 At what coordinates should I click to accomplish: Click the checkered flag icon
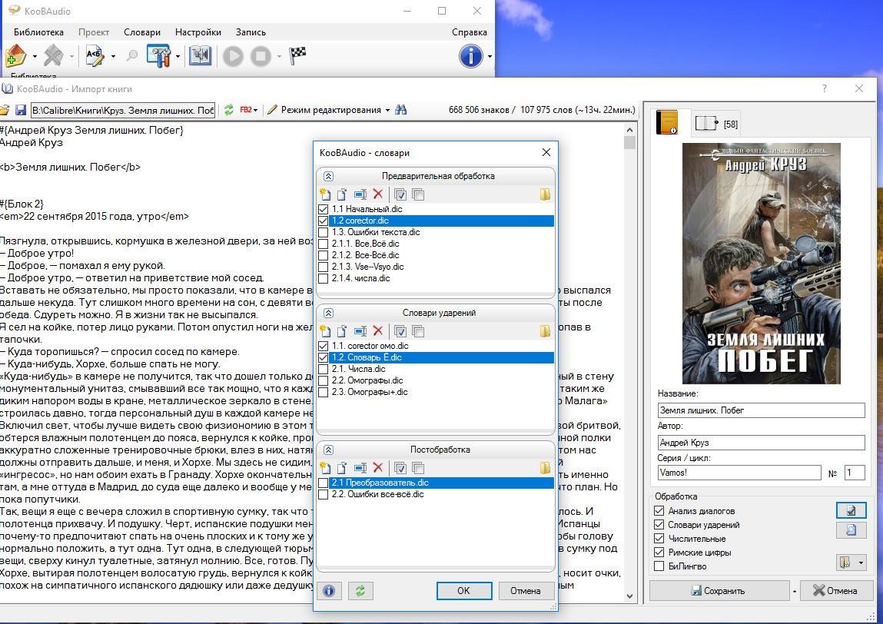297,55
